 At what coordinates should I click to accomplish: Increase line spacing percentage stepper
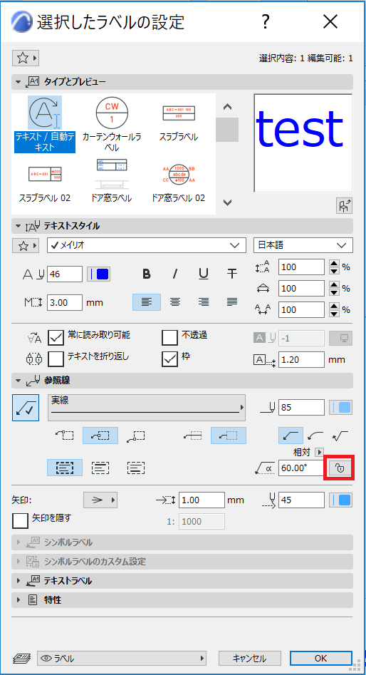tap(334, 264)
